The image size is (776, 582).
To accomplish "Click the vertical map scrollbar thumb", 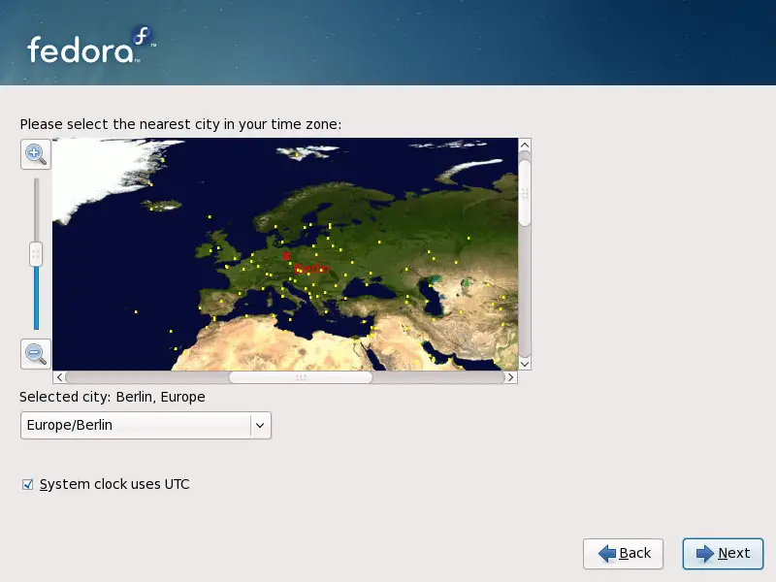I will 525,193.
